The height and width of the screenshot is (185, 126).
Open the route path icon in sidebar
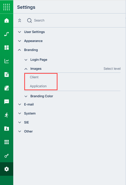click(6, 34)
